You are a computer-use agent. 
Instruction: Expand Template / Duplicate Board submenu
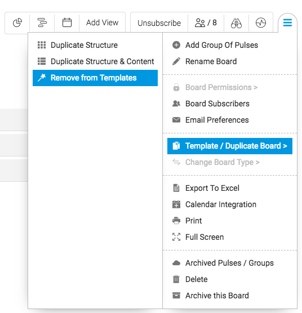tap(230, 146)
